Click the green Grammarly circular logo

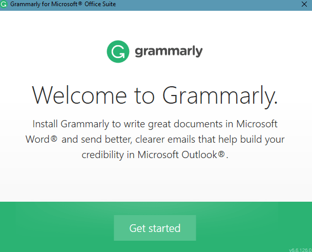118,52
